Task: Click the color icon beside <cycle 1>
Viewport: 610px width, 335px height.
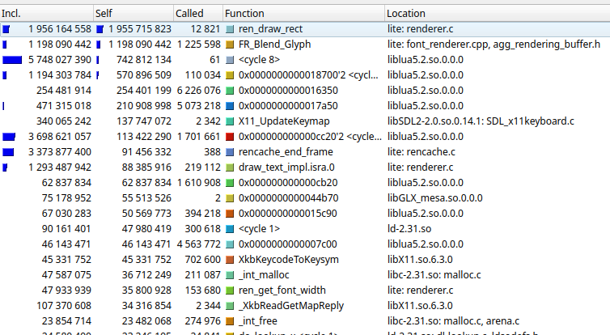Action: click(x=230, y=229)
